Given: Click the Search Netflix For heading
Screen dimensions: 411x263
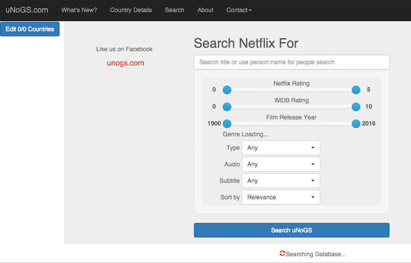Looking at the screenshot, I should [246, 43].
